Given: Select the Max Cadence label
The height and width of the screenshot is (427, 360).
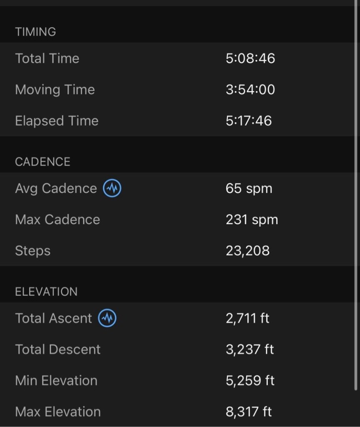Looking at the screenshot, I should pos(57,220).
